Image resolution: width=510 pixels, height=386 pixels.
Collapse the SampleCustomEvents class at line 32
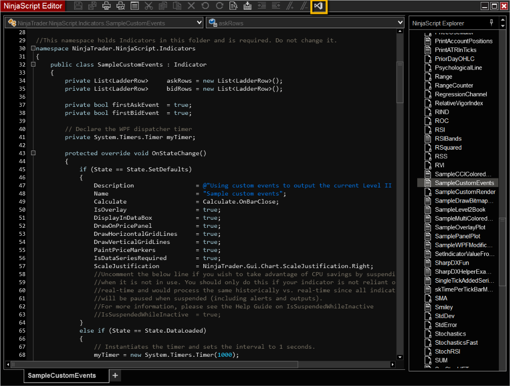[x=33, y=65]
